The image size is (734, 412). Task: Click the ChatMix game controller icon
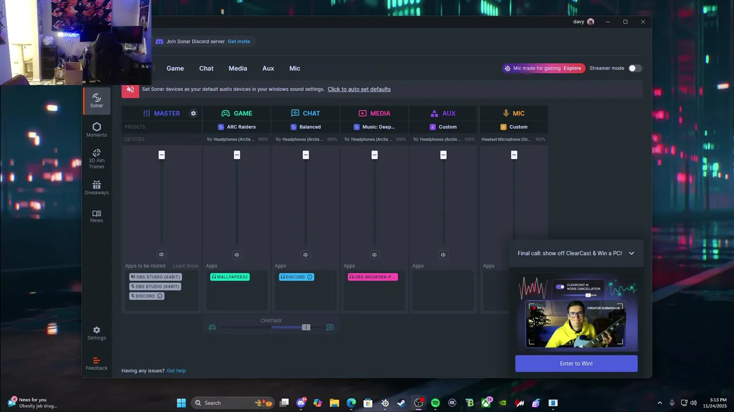(212, 327)
